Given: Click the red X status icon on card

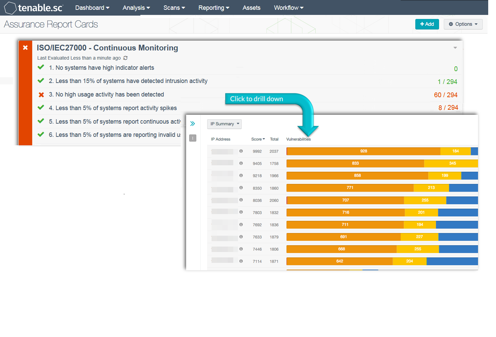Looking at the screenshot, I should point(25,48).
